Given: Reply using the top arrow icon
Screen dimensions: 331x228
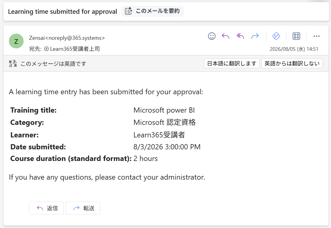Looking at the screenshot, I should (226, 36).
